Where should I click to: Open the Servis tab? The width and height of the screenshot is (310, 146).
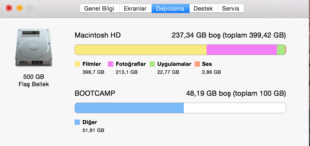click(x=231, y=8)
